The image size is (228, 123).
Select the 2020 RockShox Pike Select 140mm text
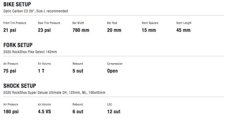point(30,52)
